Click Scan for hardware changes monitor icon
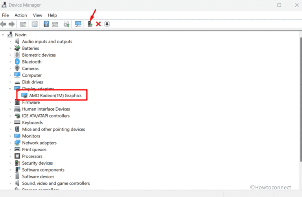The width and height of the screenshot is (302, 197). click(78, 24)
